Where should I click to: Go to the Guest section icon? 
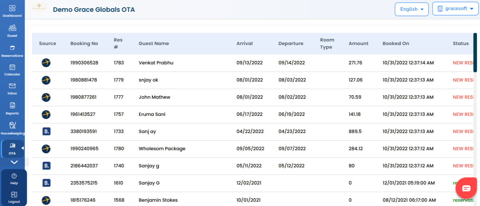point(12,28)
